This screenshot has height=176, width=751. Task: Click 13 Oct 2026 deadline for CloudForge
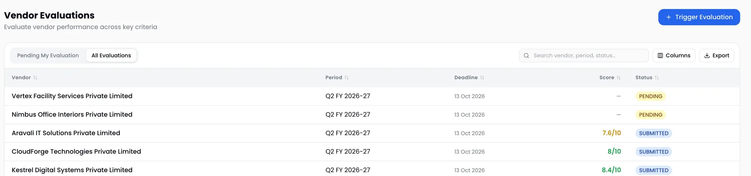(x=469, y=152)
